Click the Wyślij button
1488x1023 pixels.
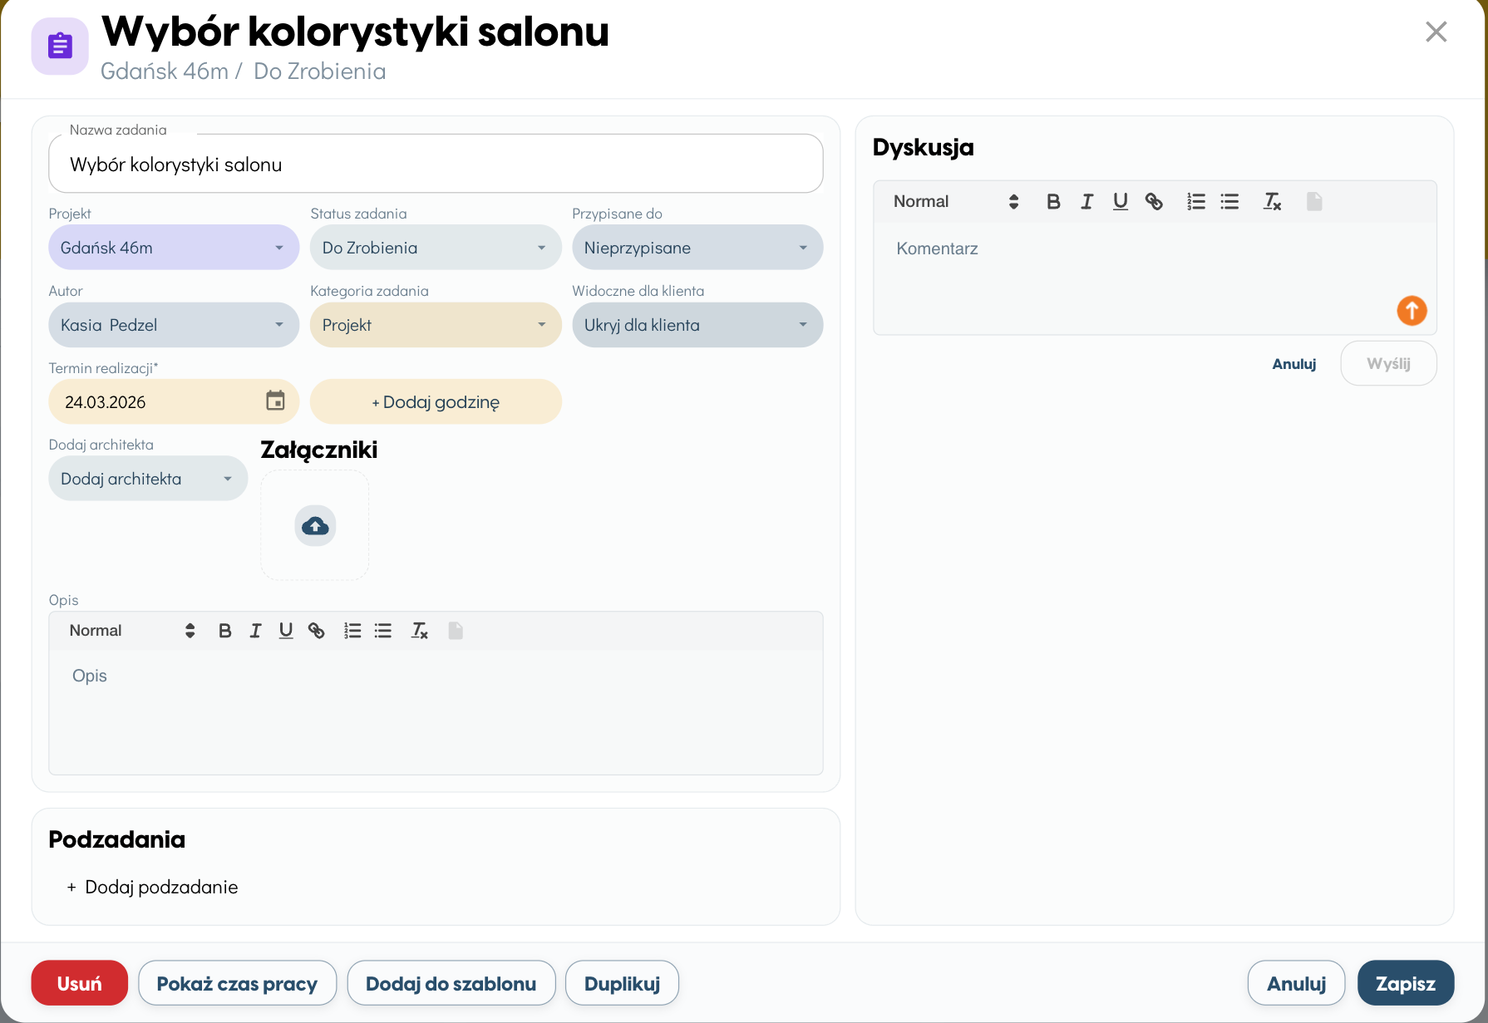[x=1388, y=363]
